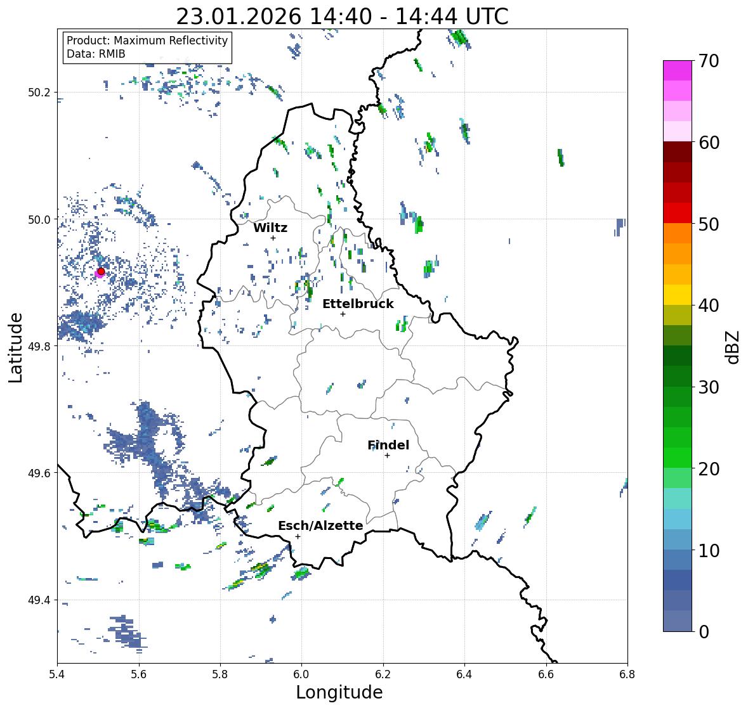Click the 6.8 longitude tick label
748x708 pixels.
point(627,674)
